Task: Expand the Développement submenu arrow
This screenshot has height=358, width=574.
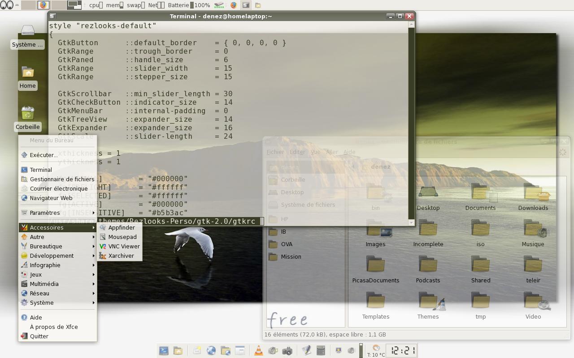Action: coord(94,256)
